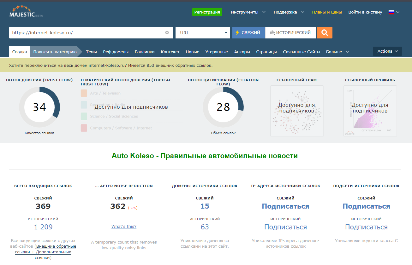Open the link profile chart thumbnail
This screenshot has width=412, height=265.
point(370,111)
